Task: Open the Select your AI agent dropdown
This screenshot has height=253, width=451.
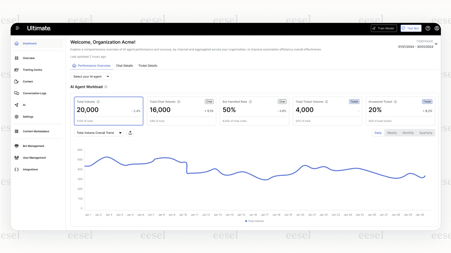Action: 91,76
